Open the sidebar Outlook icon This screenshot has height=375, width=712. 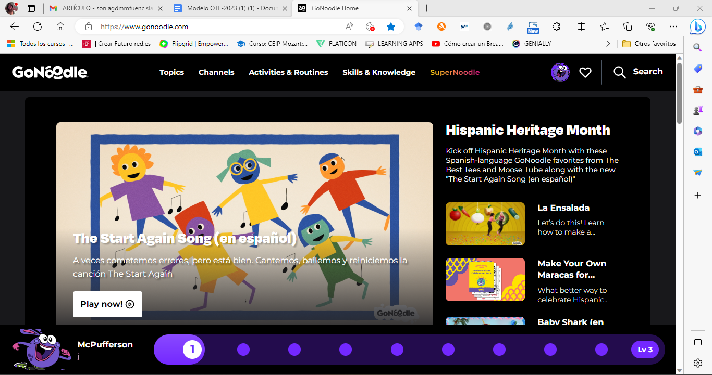(x=698, y=152)
